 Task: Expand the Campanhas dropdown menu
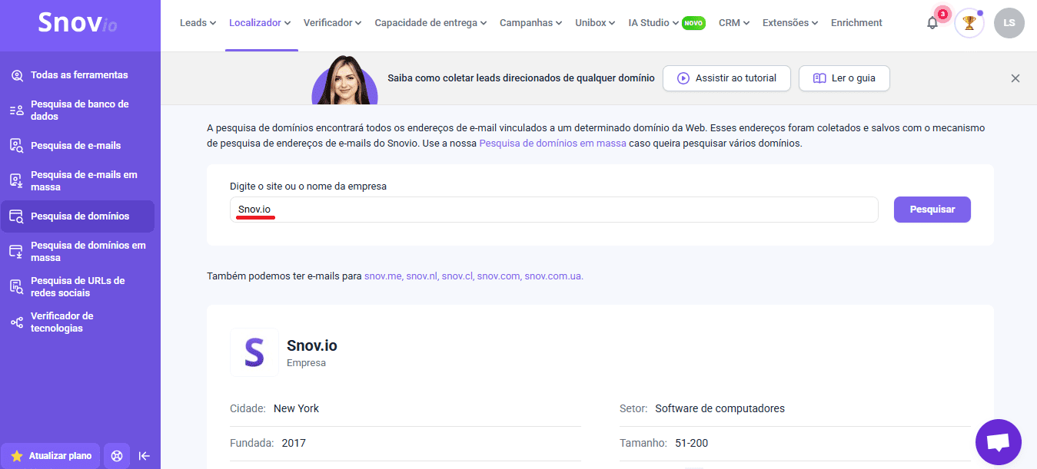[x=530, y=23]
